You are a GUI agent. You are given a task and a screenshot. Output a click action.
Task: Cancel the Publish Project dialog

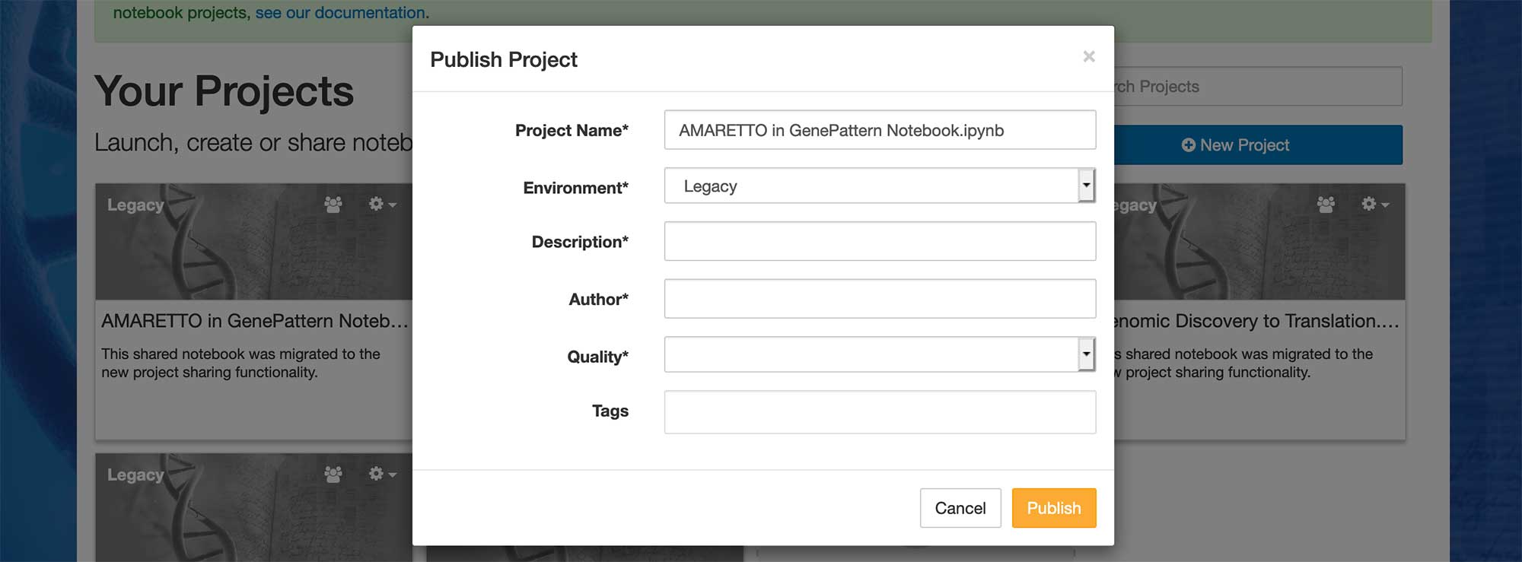960,508
